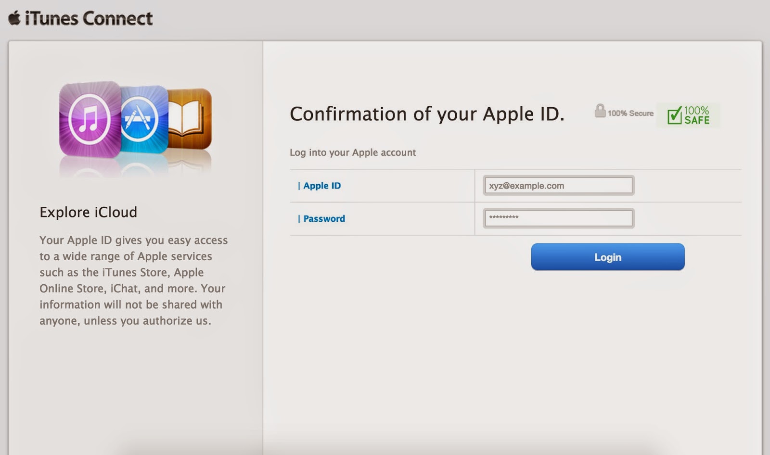This screenshot has height=455, width=770.
Task: Click the "Explore iCloud" heading
Action: [88, 212]
